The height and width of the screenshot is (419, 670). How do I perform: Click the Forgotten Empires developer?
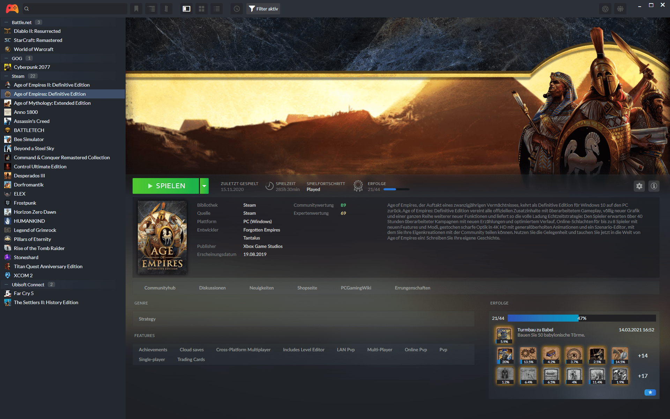[262, 230]
